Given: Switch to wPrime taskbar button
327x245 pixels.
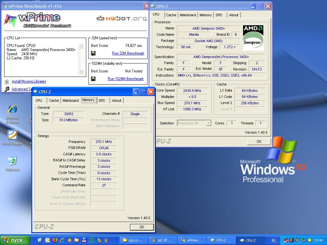Looking at the screenshot, I should click(192, 240).
